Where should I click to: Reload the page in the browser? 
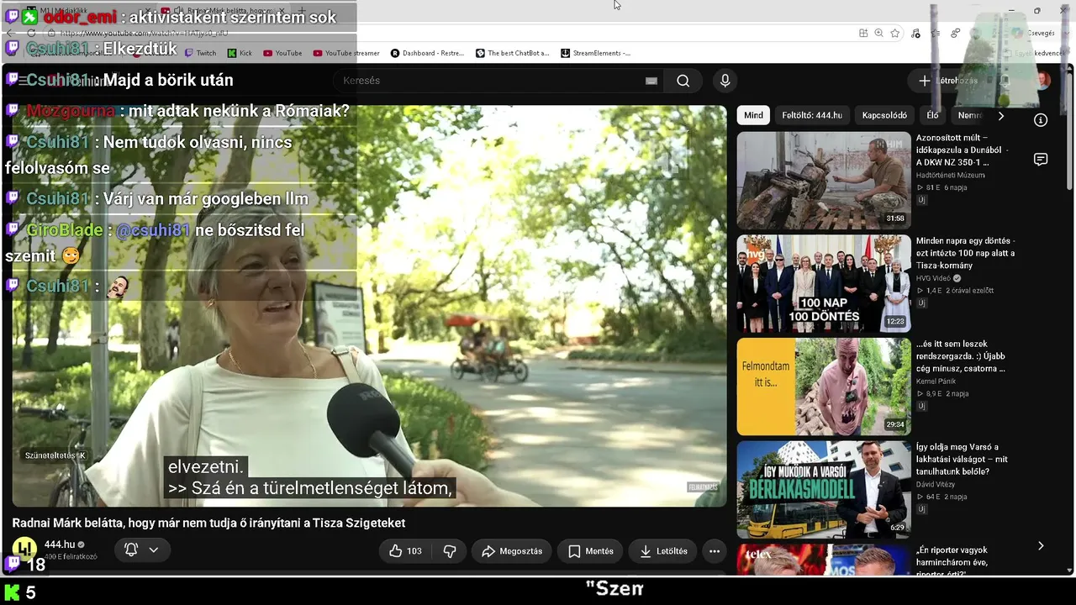[x=31, y=34]
